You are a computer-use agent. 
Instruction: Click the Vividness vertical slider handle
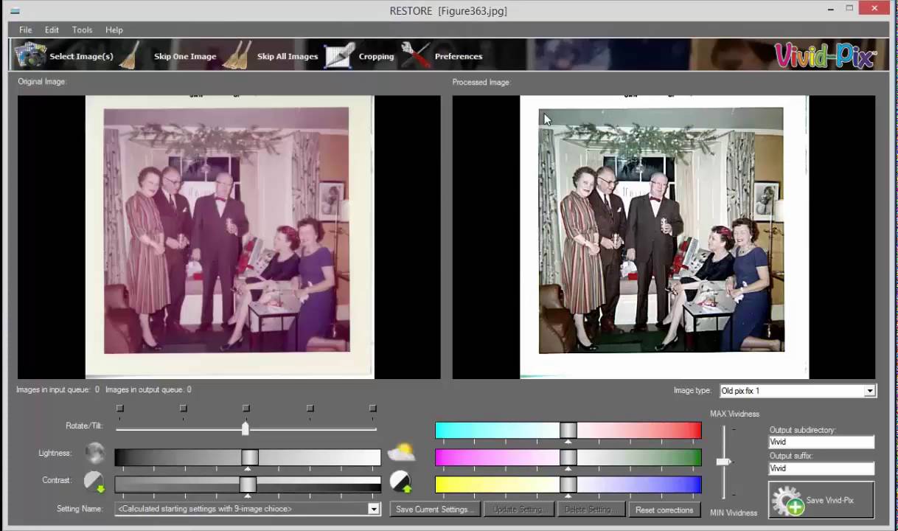[723, 462]
